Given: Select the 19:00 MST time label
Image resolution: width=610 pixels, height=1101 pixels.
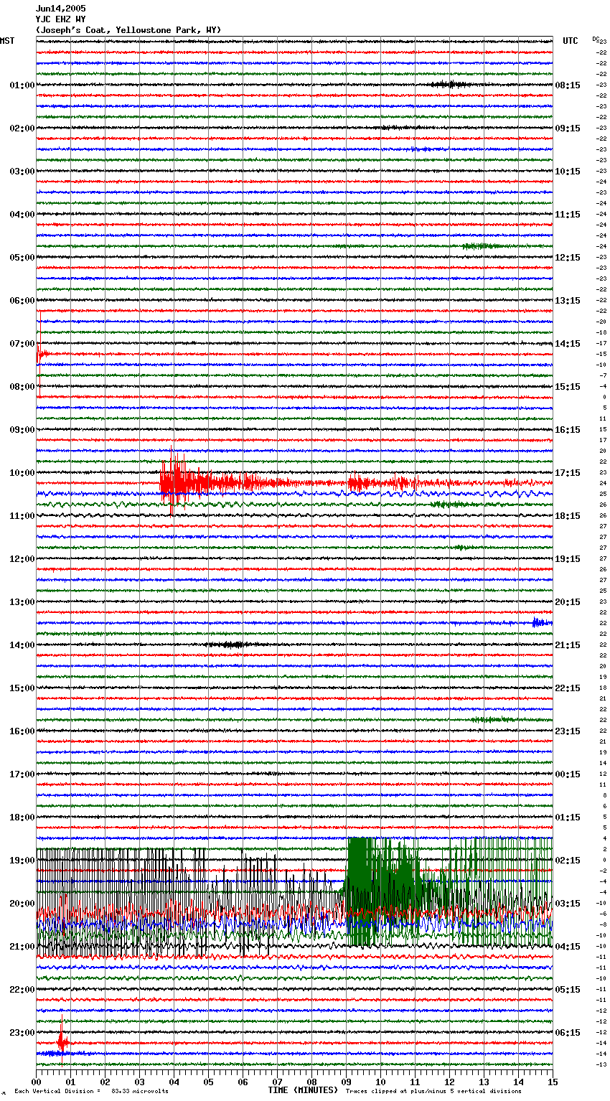Looking at the screenshot, I should click(x=22, y=861).
